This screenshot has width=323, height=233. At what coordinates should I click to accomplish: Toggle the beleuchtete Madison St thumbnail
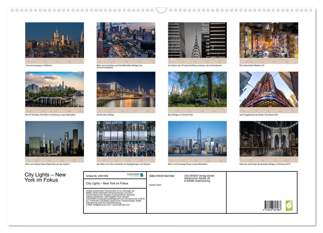[268, 42]
